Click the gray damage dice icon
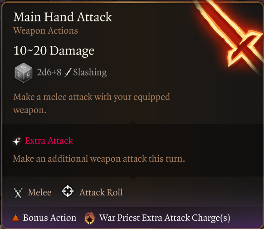The image size is (264, 229). [x=23, y=73]
